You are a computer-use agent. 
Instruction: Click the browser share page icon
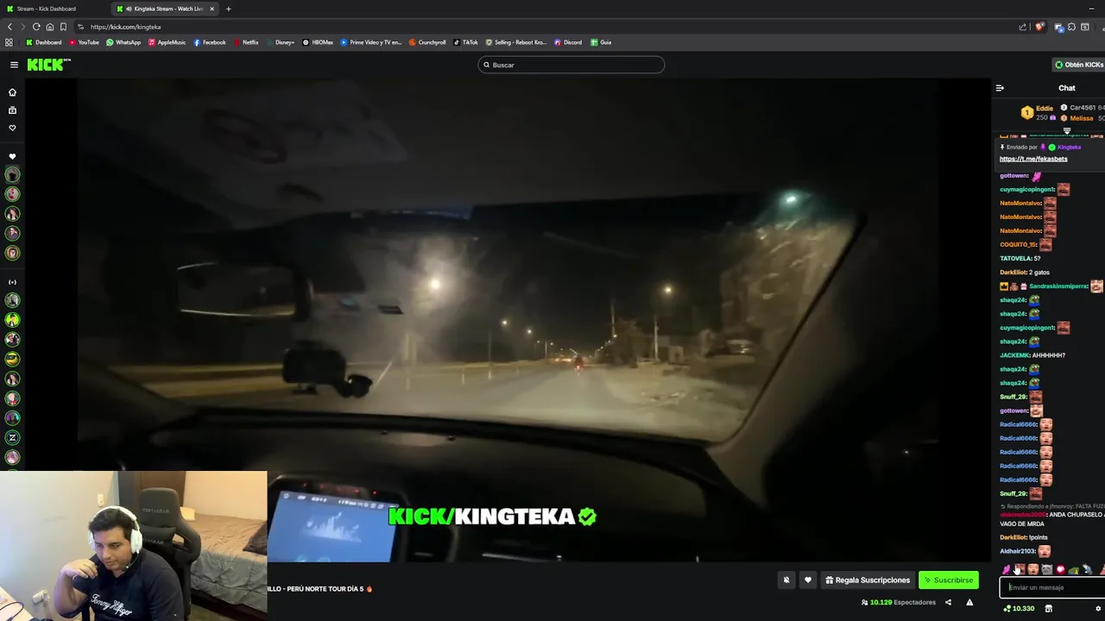pyautogui.click(x=1023, y=27)
